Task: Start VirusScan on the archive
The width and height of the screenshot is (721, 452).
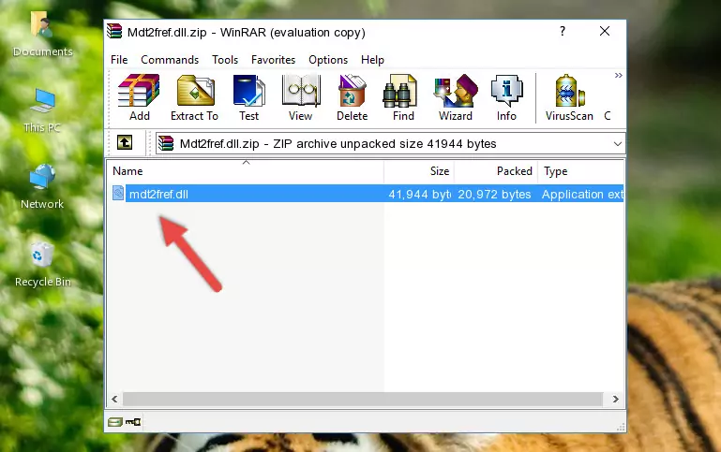Action: tap(569, 97)
